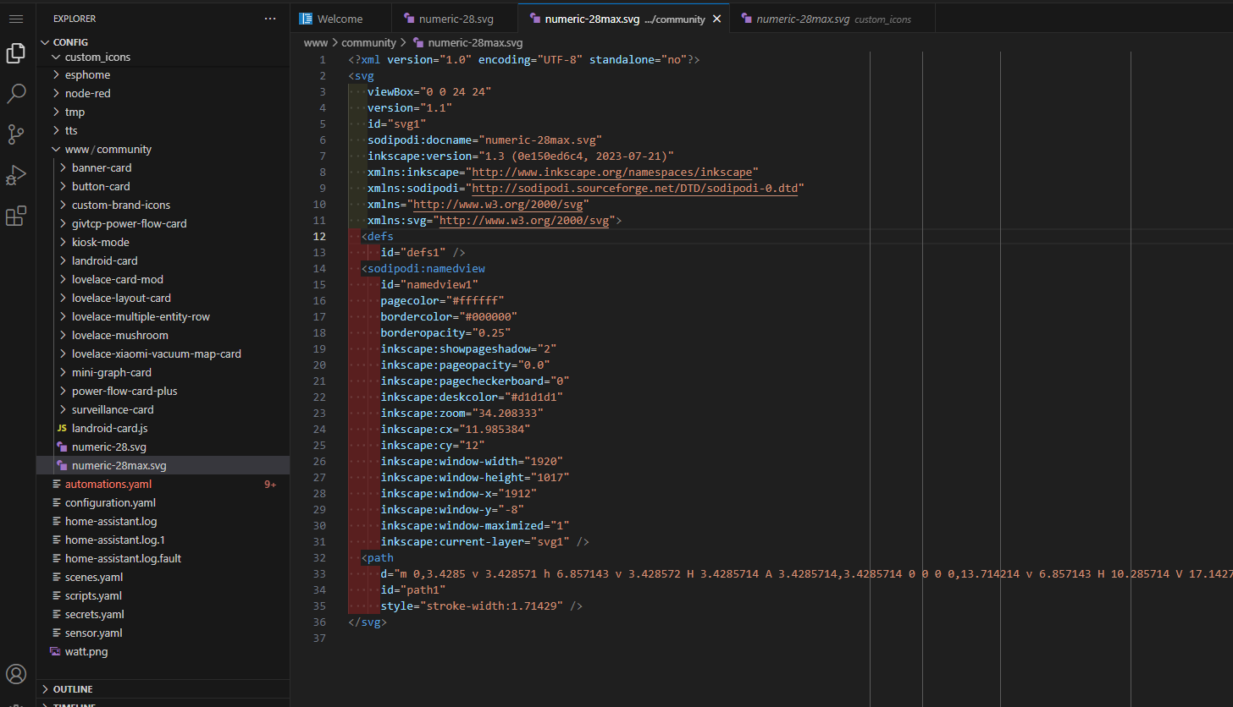Expand the OUTLINE section
The height and width of the screenshot is (707, 1233).
click(73, 689)
